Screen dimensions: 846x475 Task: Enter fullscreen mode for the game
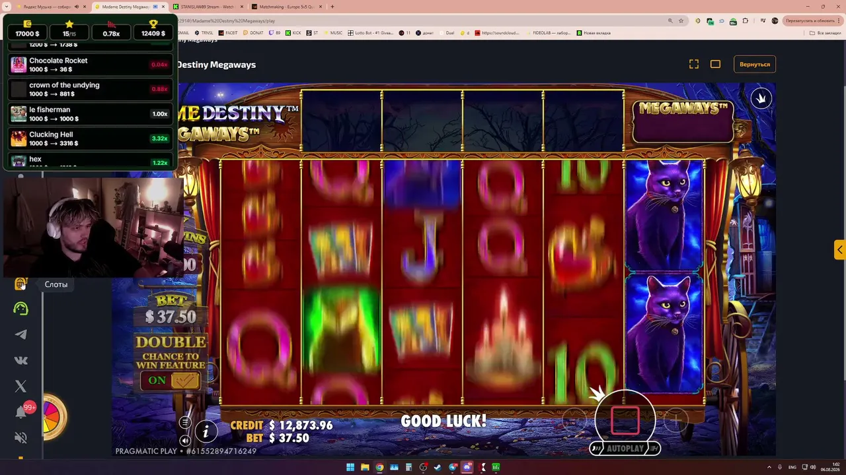[x=694, y=64]
